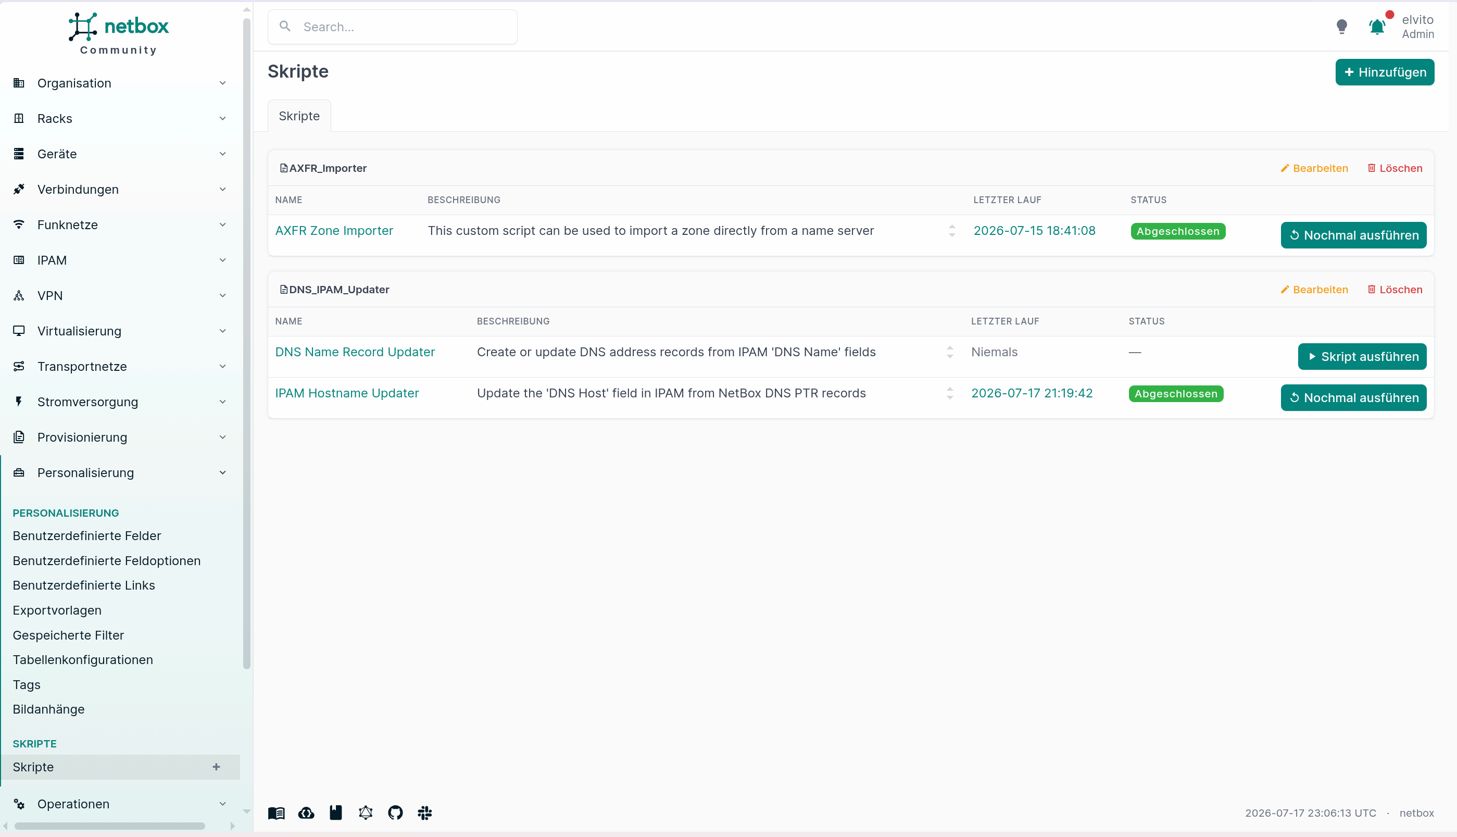Image resolution: width=1457 pixels, height=837 pixels.
Task: Open Benutzerdefinierte Feldoptionen in sidebar
Action: 107,561
